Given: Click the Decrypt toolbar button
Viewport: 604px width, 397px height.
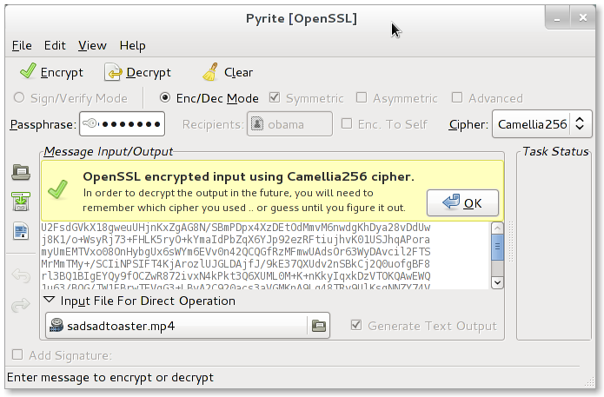Looking at the screenshot, I should [x=137, y=72].
